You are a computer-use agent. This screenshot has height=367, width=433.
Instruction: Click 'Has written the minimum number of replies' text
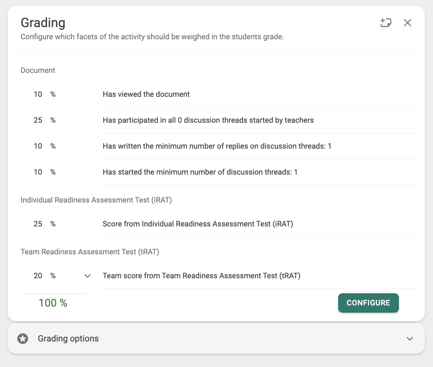pos(217,146)
